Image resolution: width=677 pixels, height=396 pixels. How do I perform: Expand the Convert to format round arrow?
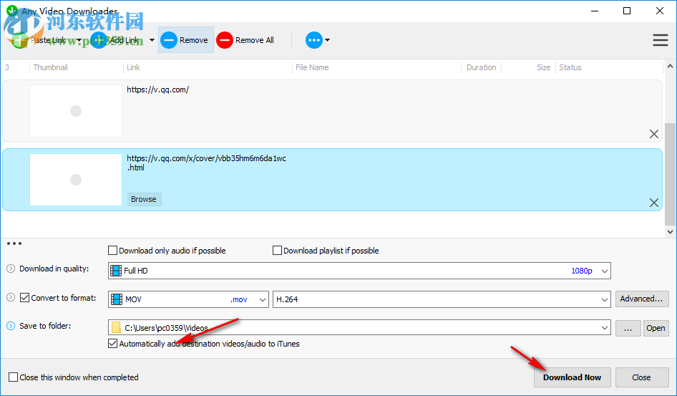[11, 298]
